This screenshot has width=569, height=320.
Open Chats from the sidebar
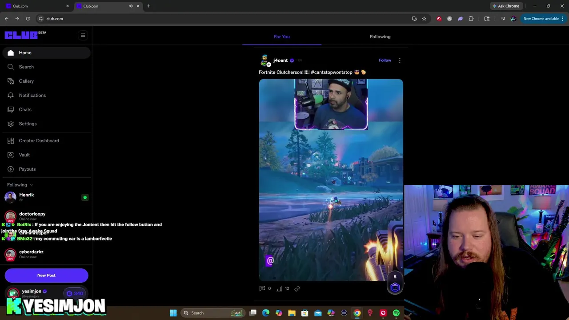tap(46, 109)
